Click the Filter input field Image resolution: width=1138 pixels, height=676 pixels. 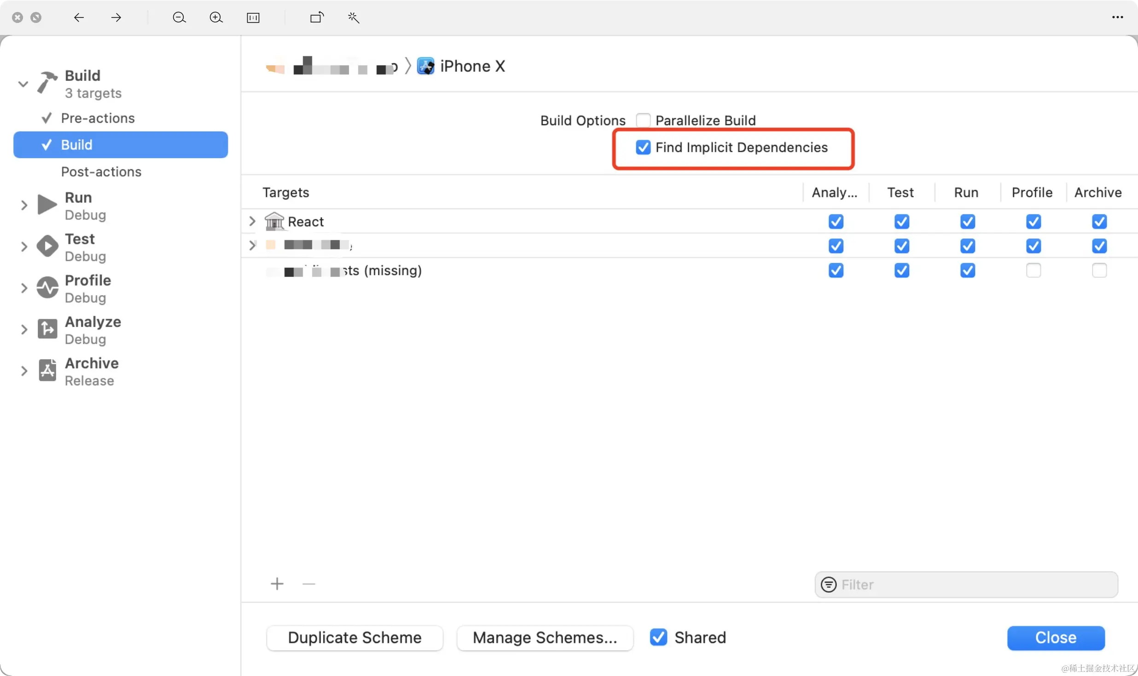976,584
